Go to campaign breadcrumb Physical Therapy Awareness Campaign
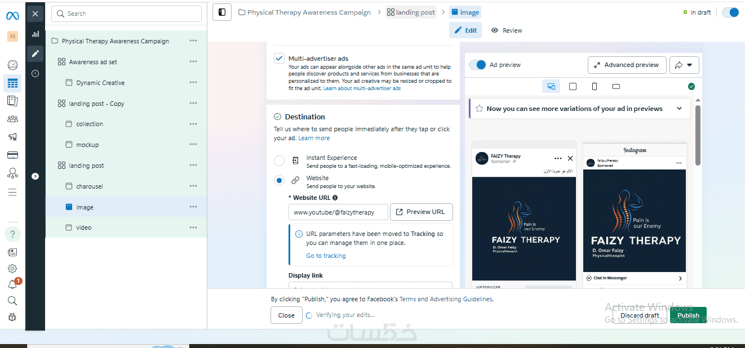Screen dimensions: 745x348 pyautogui.click(x=305, y=12)
